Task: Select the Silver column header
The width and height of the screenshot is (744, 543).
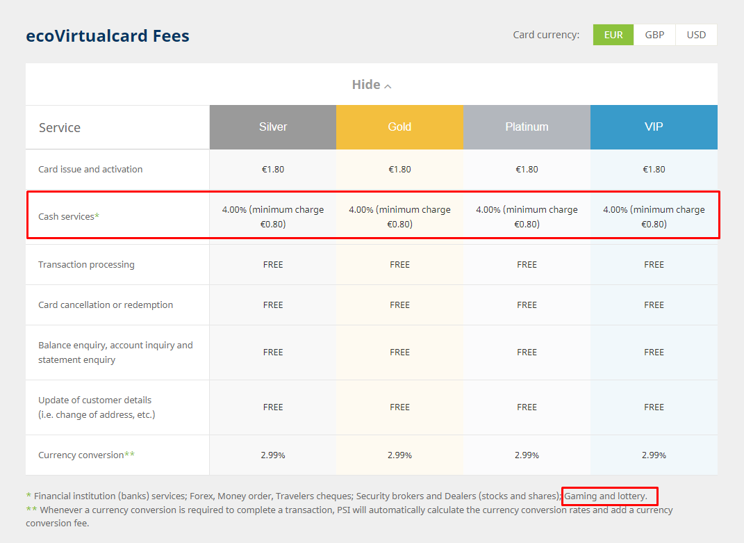Action: (x=273, y=127)
